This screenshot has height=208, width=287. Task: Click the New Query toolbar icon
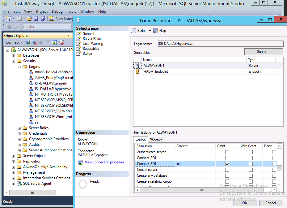(52, 18)
